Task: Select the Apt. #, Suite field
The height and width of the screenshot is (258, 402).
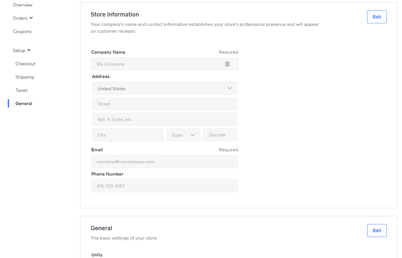Action: 165,119
